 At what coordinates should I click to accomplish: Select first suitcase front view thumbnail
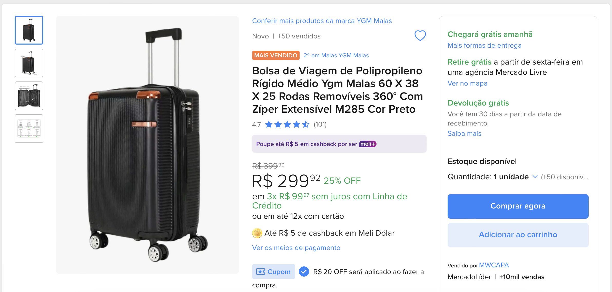tap(29, 30)
